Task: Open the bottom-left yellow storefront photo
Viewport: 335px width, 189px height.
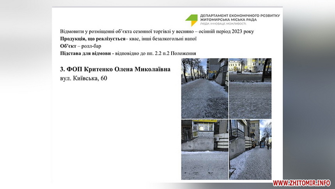Action: pyautogui.click(x=204, y=149)
